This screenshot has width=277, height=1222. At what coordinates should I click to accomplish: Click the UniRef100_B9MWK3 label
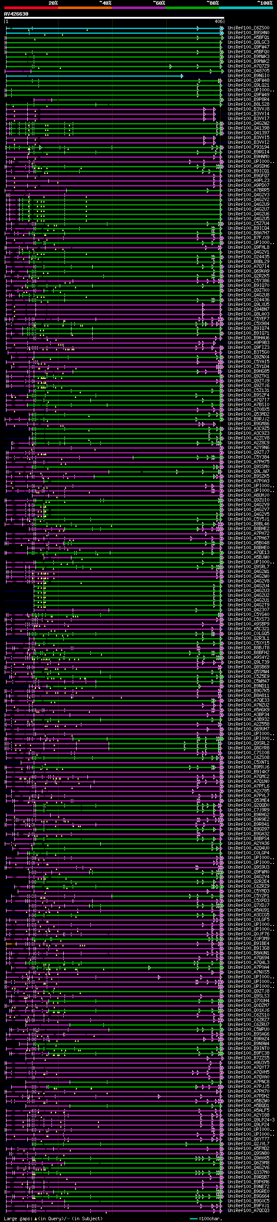pos(248,57)
